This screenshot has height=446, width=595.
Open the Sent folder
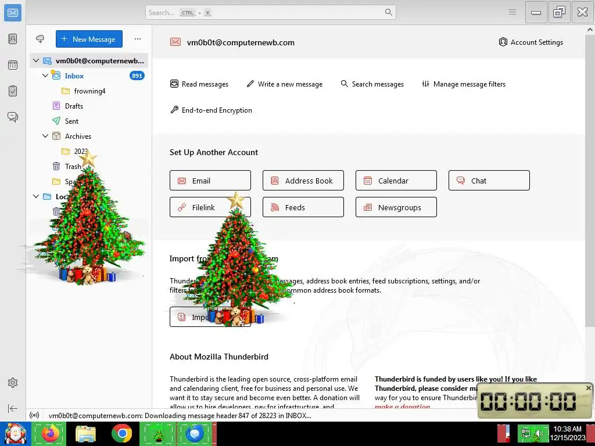tap(89, 121)
